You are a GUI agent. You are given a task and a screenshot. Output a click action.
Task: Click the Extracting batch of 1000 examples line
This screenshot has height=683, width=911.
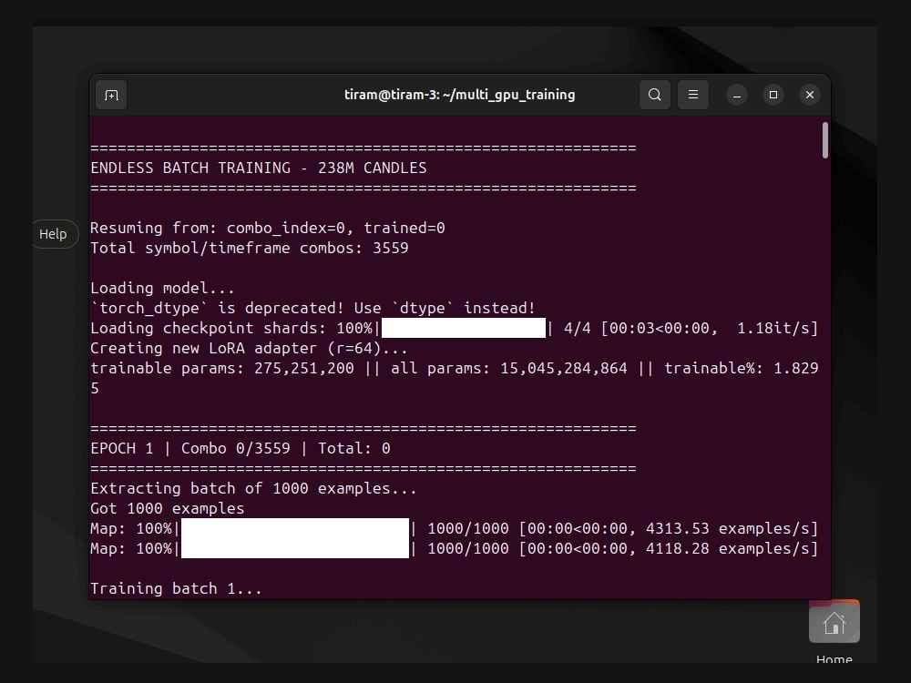point(254,488)
